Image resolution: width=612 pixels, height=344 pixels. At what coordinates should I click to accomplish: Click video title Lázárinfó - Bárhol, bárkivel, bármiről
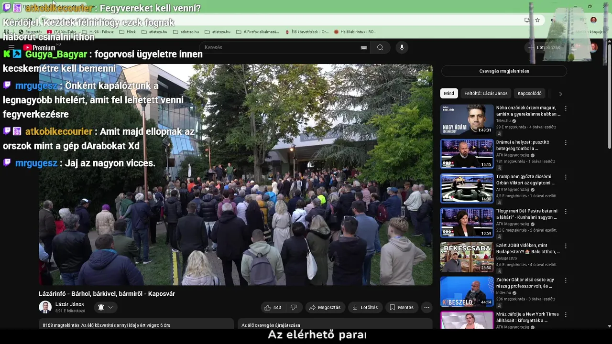click(107, 294)
